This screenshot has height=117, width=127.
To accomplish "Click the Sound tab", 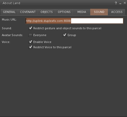I will point(99,12).
